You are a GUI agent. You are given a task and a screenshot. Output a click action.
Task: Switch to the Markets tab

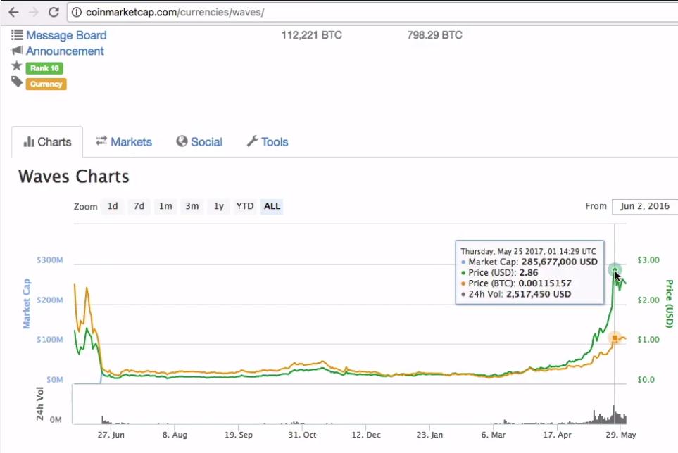click(124, 142)
